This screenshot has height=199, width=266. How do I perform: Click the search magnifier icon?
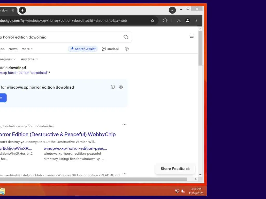pos(126,37)
